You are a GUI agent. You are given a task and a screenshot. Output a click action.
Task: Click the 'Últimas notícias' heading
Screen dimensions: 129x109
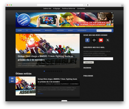(23, 74)
